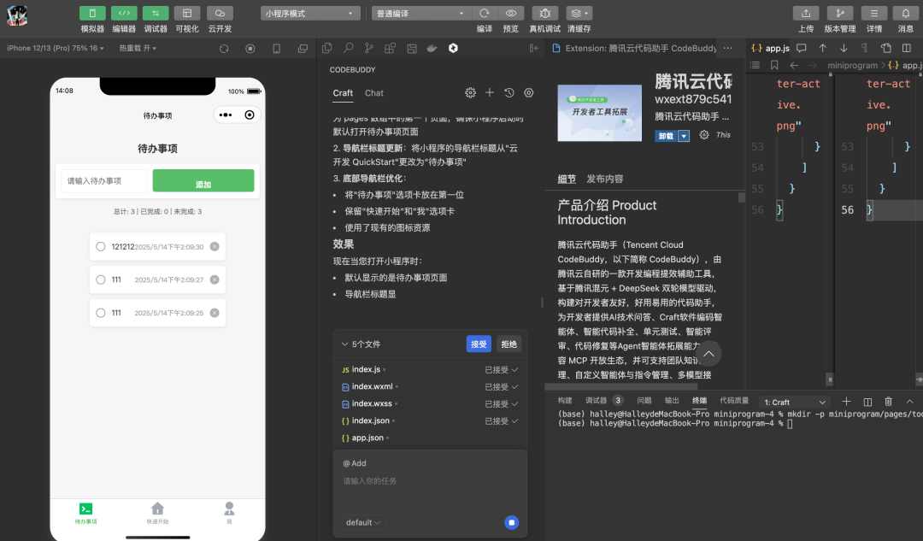This screenshot has width=923, height=541.
Task: Open the 1: Craft terminal dropdown
Action: (x=794, y=402)
